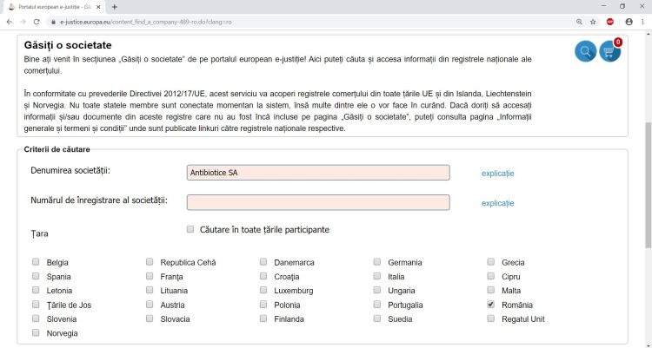Tick the Germania country checkbox
Screen dimensions: 652x348
[377, 261]
